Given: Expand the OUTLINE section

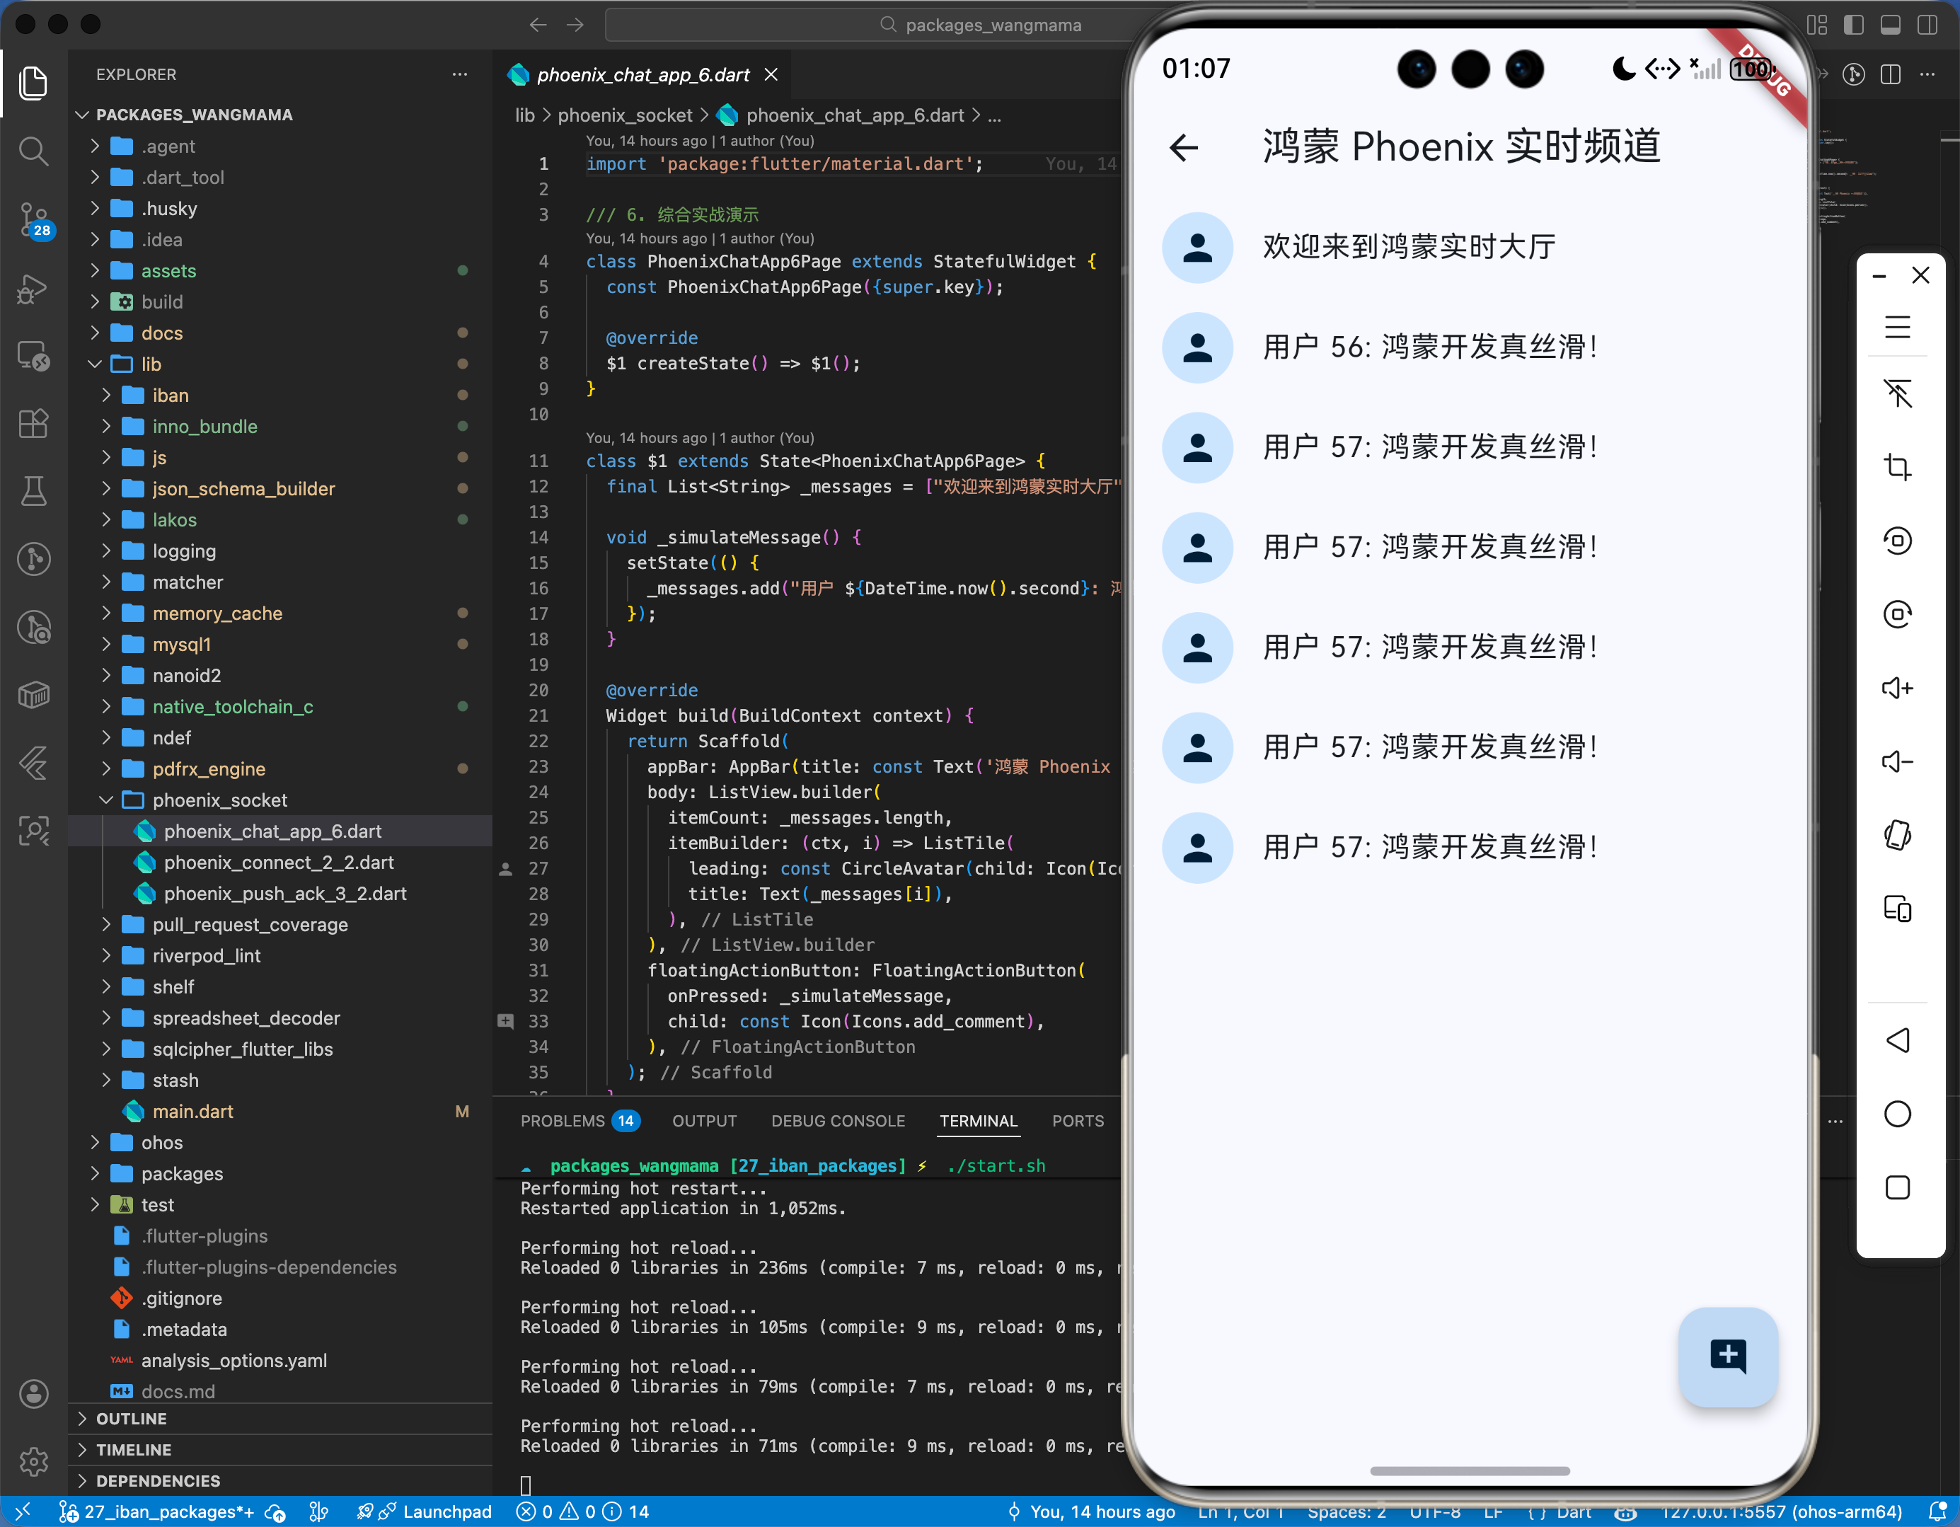Looking at the screenshot, I should (131, 1418).
